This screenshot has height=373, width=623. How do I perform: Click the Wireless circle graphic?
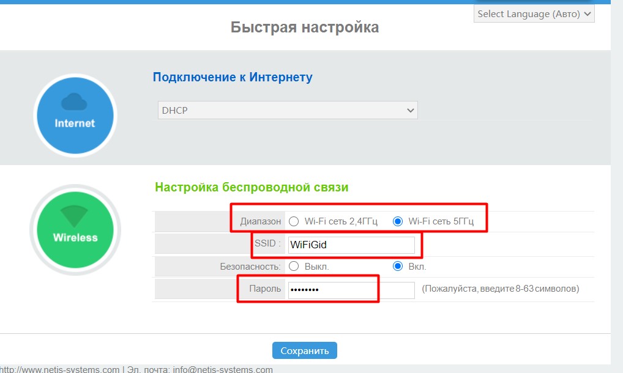click(x=75, y=229)
